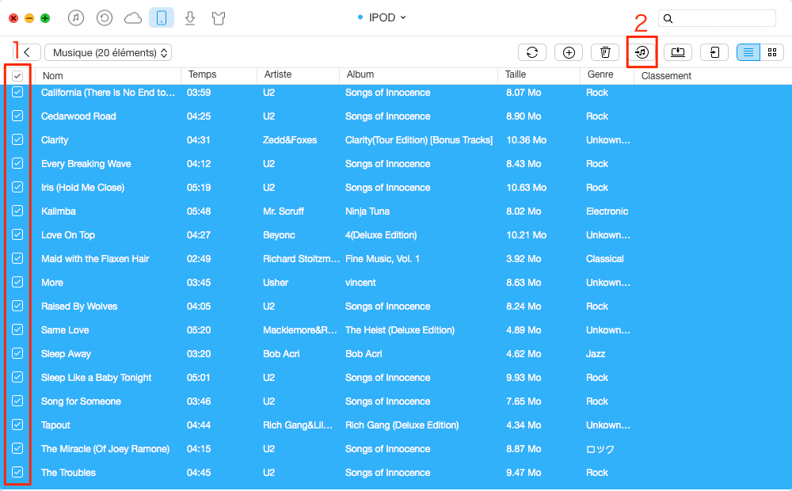Delete selected songs with trash icon
The width and height of the screenshot is (792, 491).
(605, 52)
